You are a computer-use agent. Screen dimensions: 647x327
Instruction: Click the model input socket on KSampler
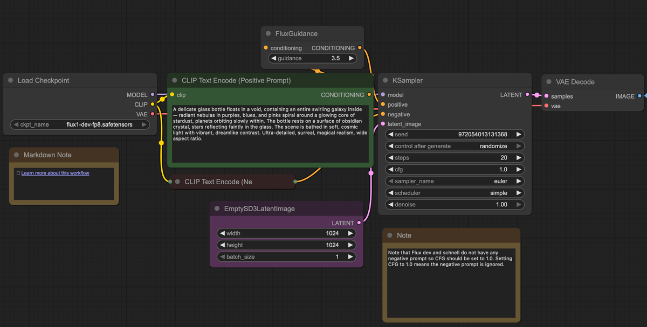tap(383, 95)
